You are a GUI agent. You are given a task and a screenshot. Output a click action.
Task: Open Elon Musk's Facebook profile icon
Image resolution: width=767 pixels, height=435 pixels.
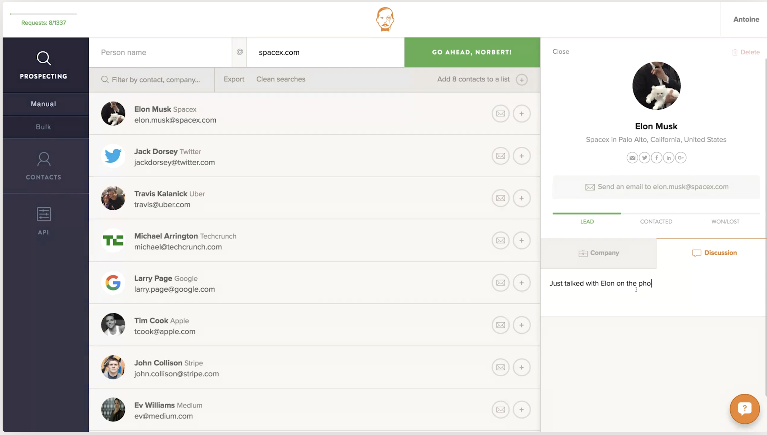click(656, 158)
